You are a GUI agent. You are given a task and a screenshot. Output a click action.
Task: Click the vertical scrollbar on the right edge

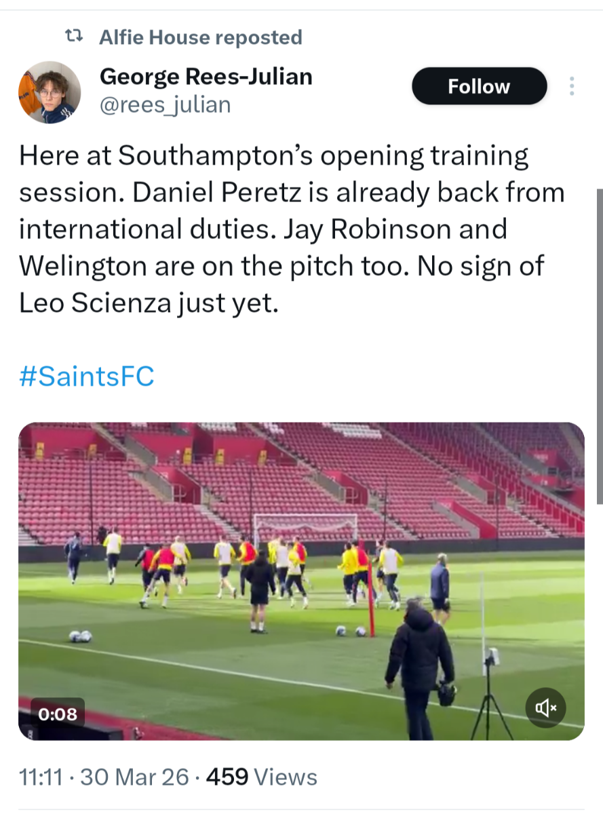599,346
